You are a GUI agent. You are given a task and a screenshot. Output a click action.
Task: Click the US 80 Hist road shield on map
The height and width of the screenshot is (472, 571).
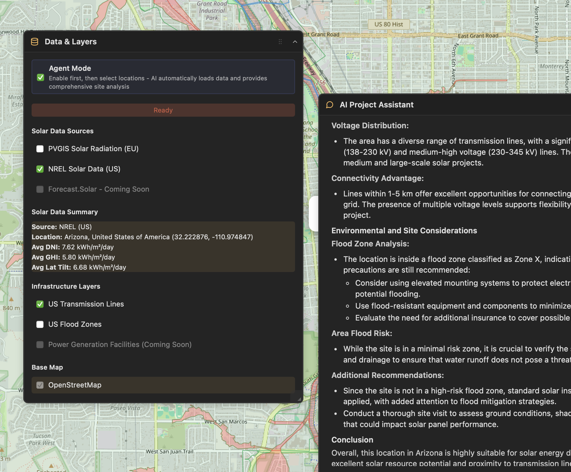tap(388, 24)
